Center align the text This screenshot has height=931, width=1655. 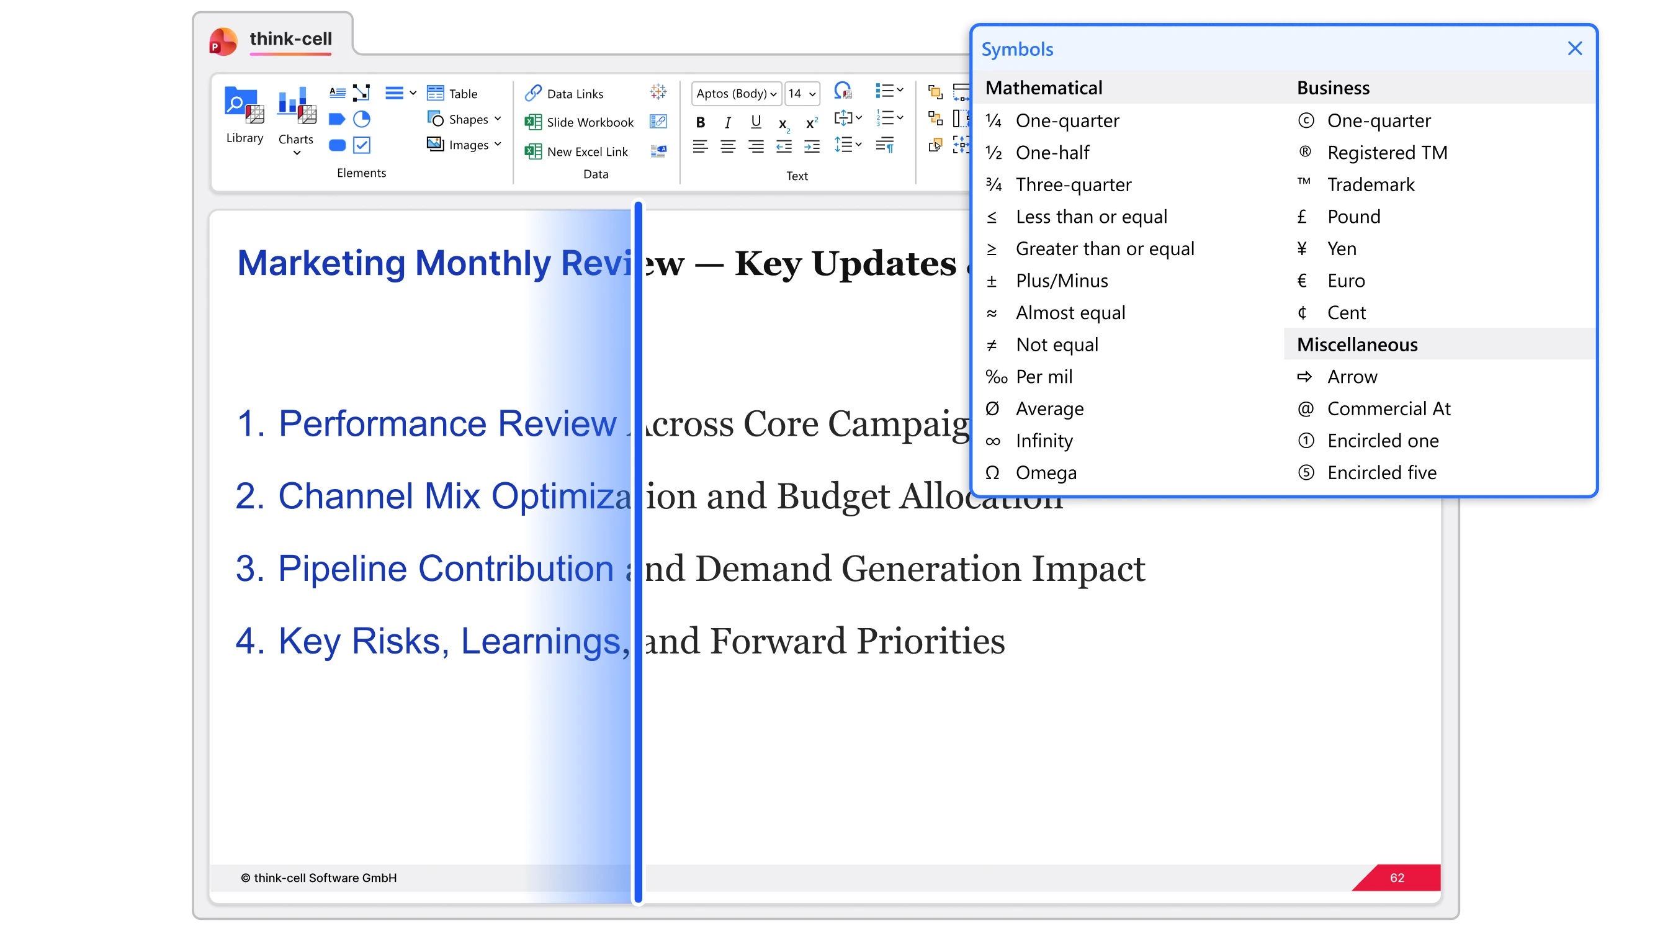728,147
